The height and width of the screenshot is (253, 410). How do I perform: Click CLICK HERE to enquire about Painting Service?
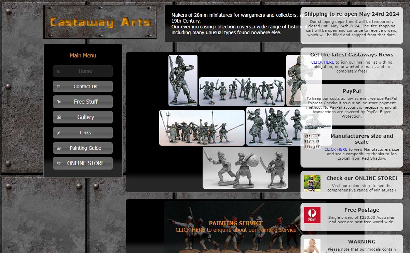tap(191, 230)
